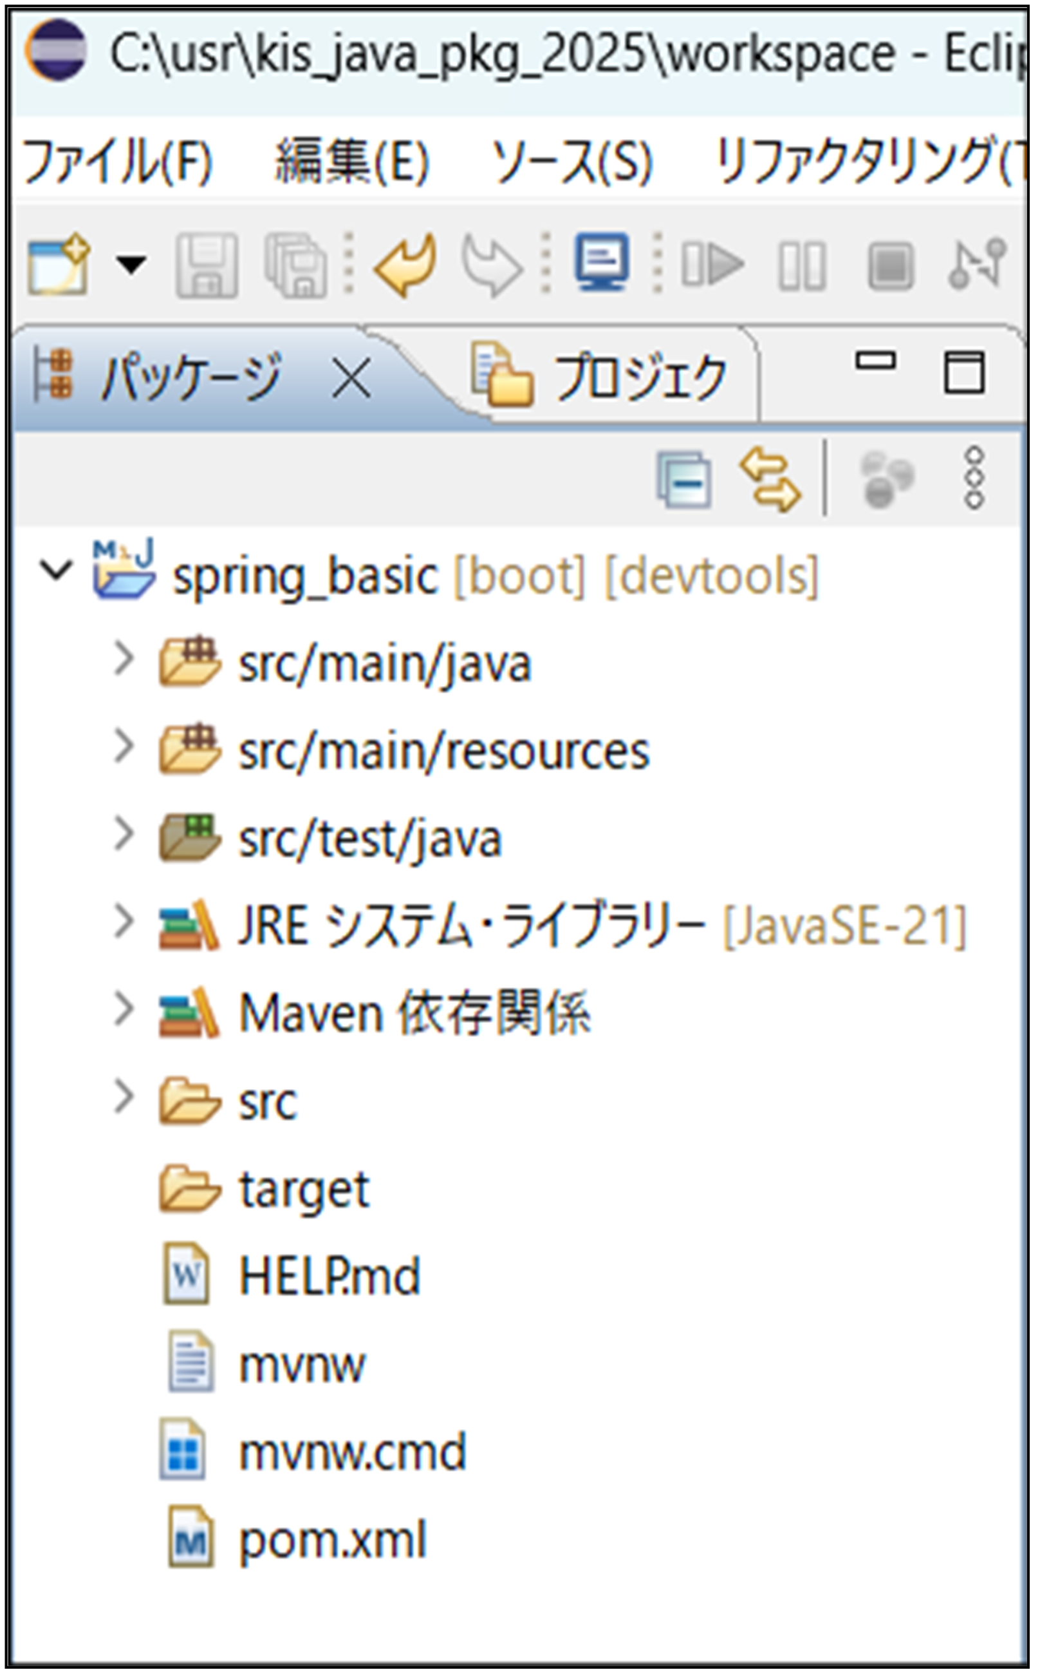Select the mvnw.cmd file
The height and width of the screenshot is (1670, 1040).
(x=351, y=1452)
